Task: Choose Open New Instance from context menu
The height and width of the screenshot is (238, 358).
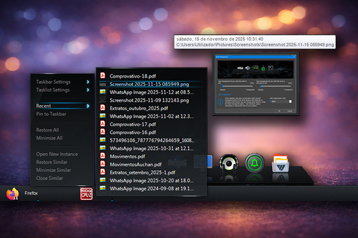Action: coord(58,154)
